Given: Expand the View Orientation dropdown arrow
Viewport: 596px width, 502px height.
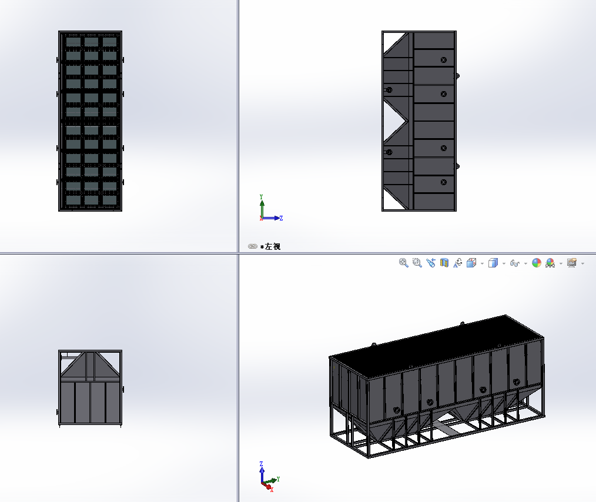Looking at the screenshot, I should [x=482, y=263].
